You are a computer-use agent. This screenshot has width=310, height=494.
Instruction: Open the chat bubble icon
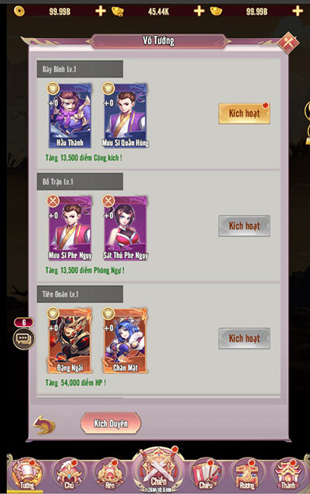tap(24, 339)
